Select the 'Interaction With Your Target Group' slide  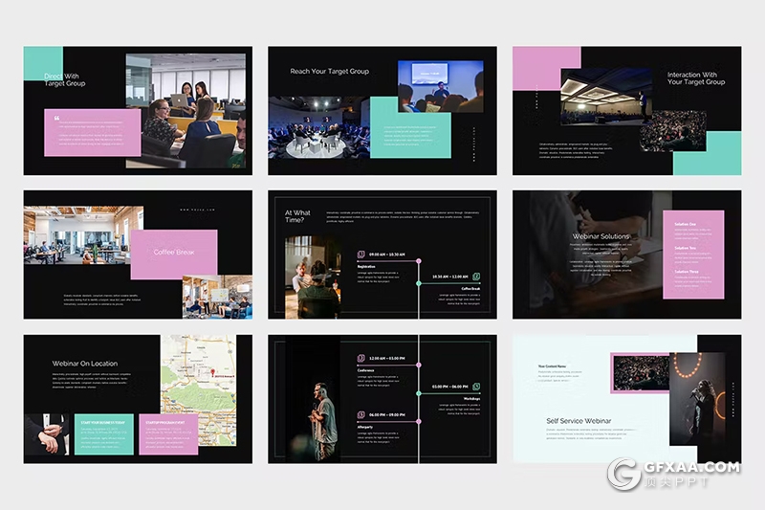click(626, 110)
